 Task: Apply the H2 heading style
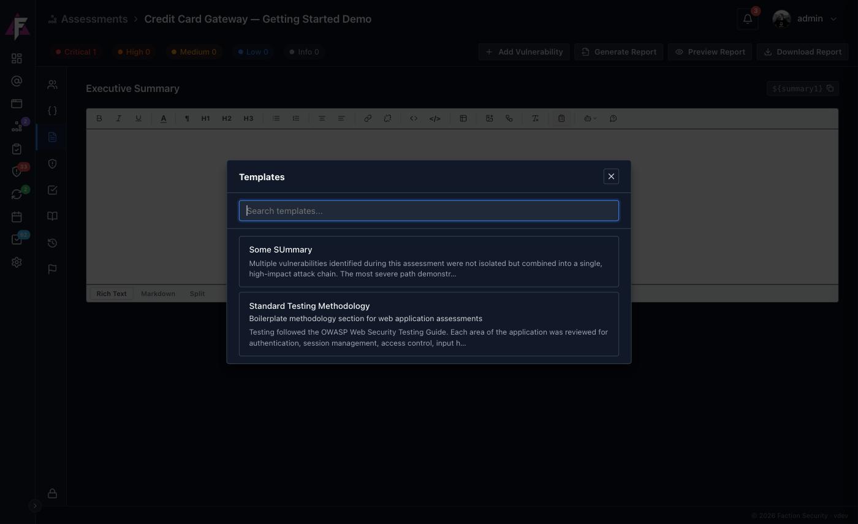(x=227, y=118)
